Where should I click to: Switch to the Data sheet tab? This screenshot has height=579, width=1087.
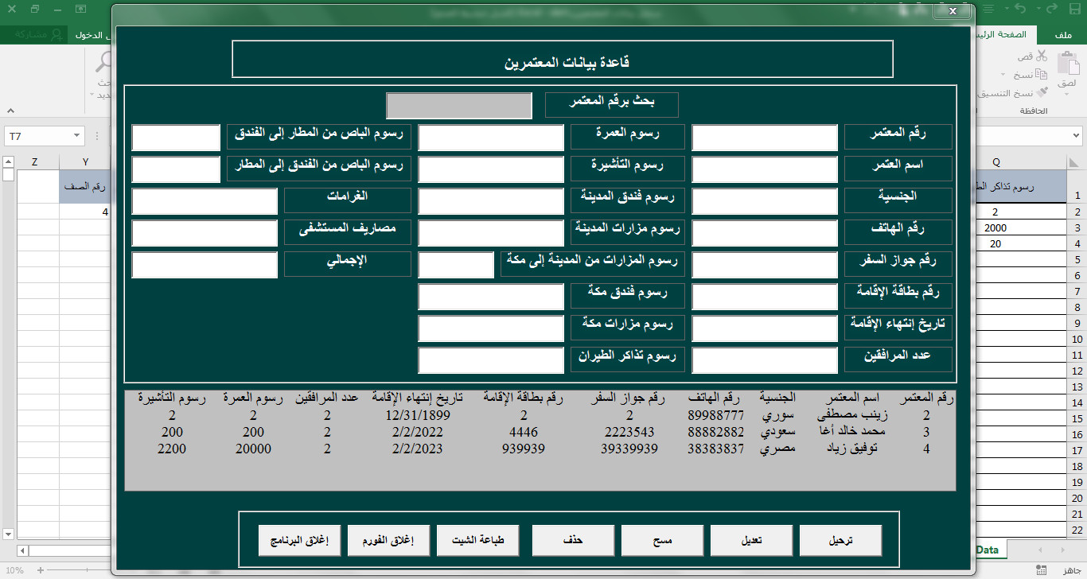click(988, 549)
